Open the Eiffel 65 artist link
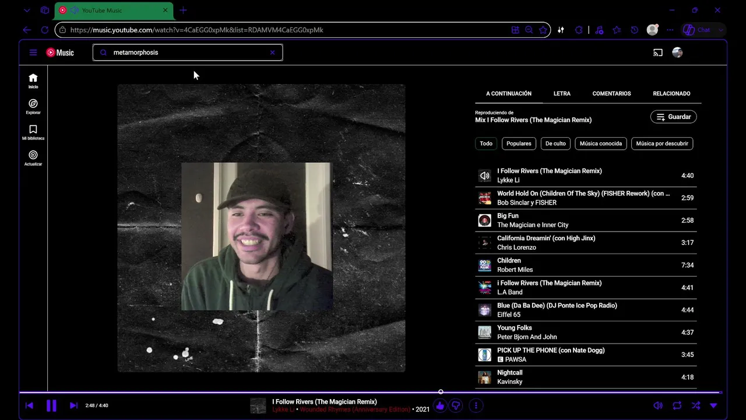Image resolution: width=746 pixels, height=420 pixels. (509, 314)
